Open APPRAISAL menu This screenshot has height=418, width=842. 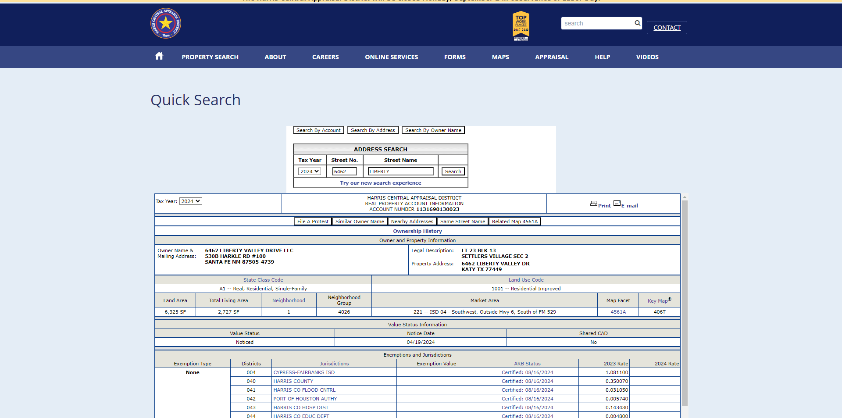pyautogui.click(x=552, y=57)
